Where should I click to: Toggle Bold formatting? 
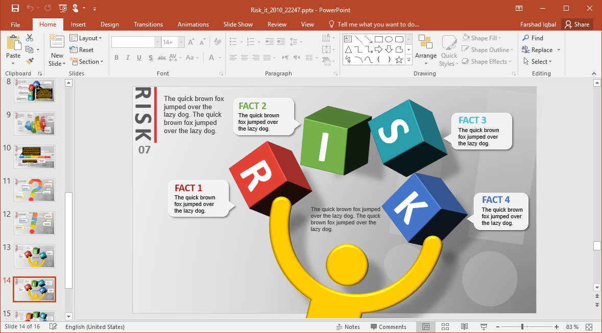tap(116, 58)
